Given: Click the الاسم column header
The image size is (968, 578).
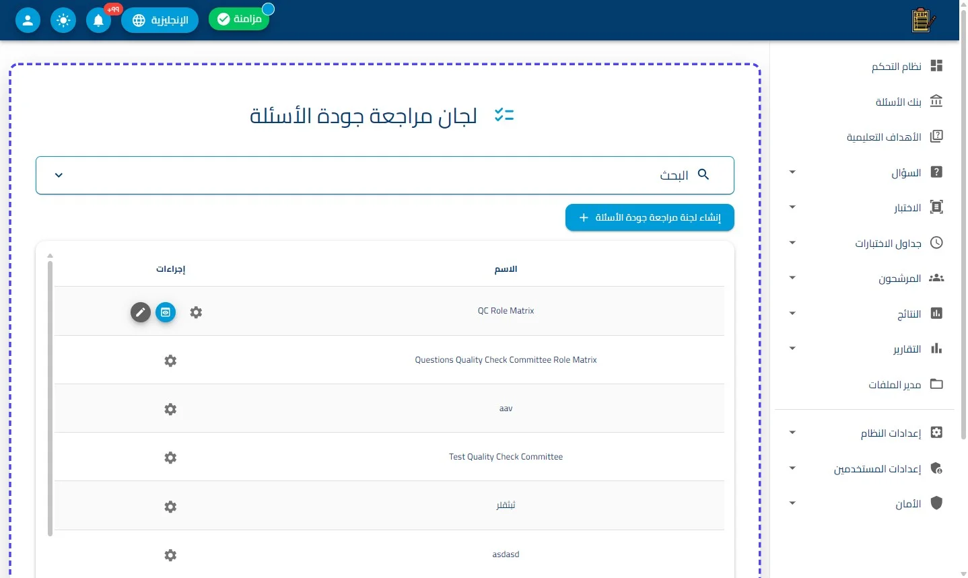Looking at the screenshot, I should [506, 269].
